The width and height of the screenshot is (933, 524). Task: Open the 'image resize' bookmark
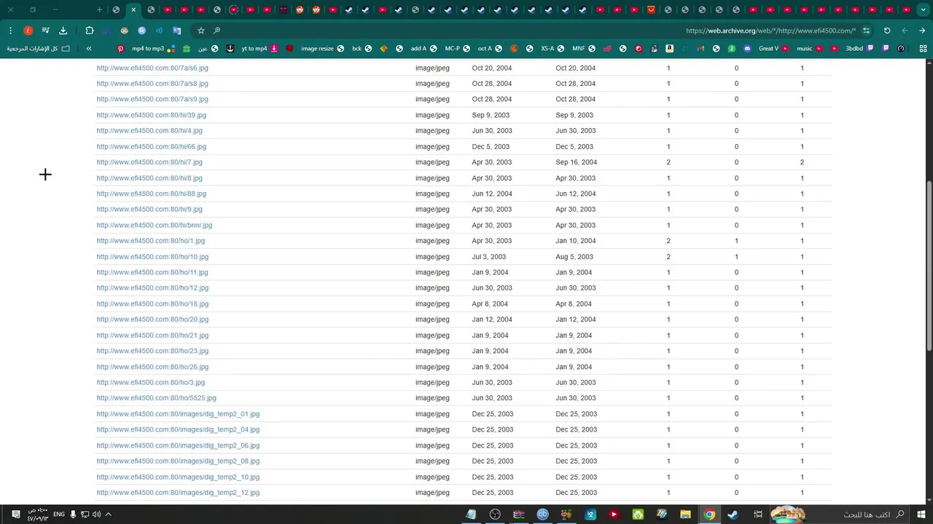coord(323,49)
